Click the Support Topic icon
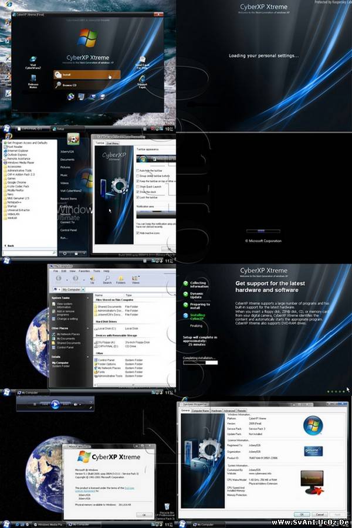This screenshot has height=528, width=352. coord(142,80)
